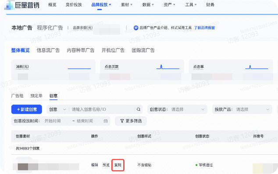Click the 点击率 metric card
Viewport: 278px width, 174px height.
231,72
